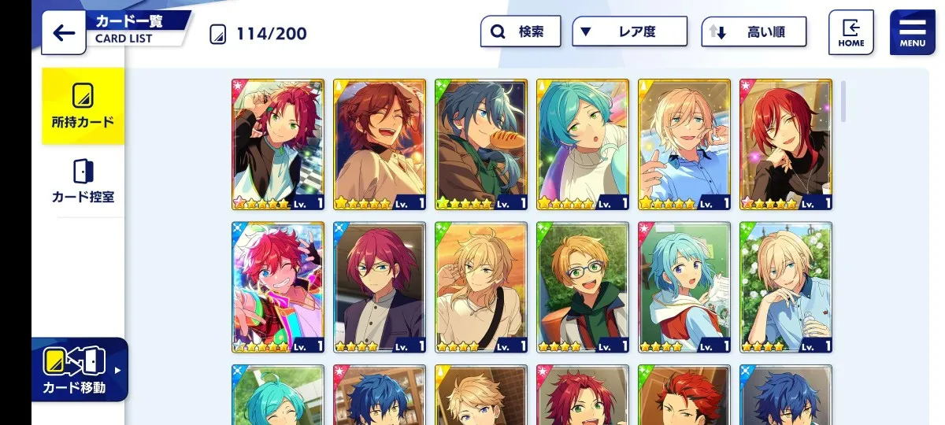Open the four-star card with green glasses

coord(583,287)
